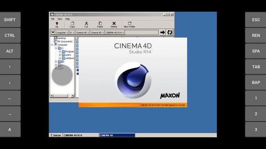Refresh the file listing
The width and height of the screenshot is (266, 149).
pos(170,32)
